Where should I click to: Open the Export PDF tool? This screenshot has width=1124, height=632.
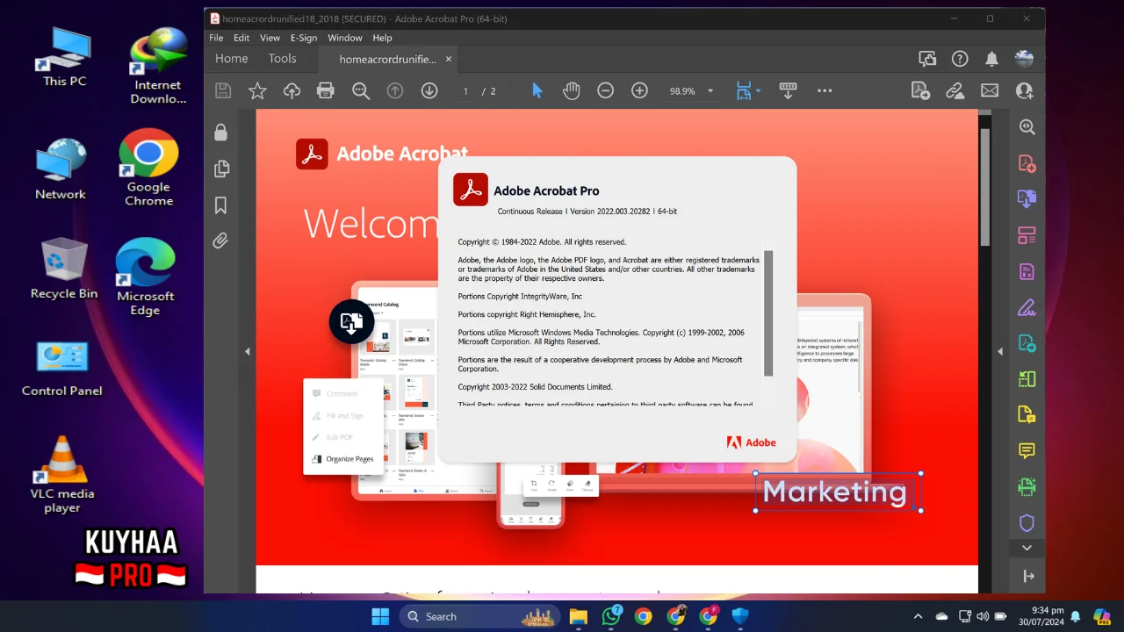coord(1027,199)
